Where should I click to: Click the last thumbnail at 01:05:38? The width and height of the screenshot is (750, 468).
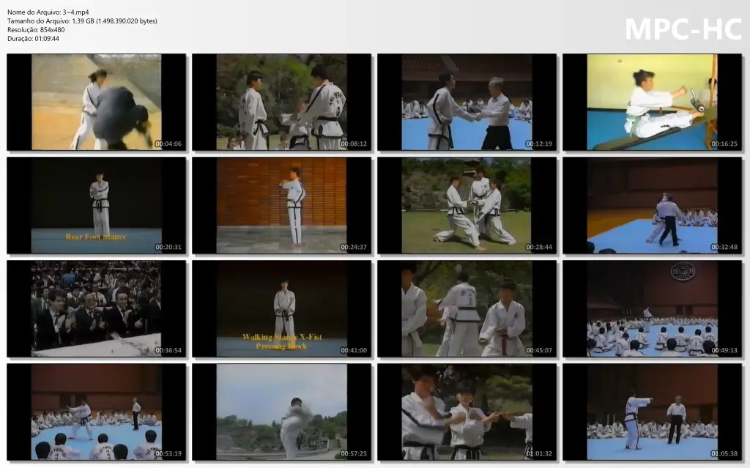pos(653,412)
